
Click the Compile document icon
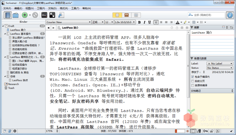61,15
